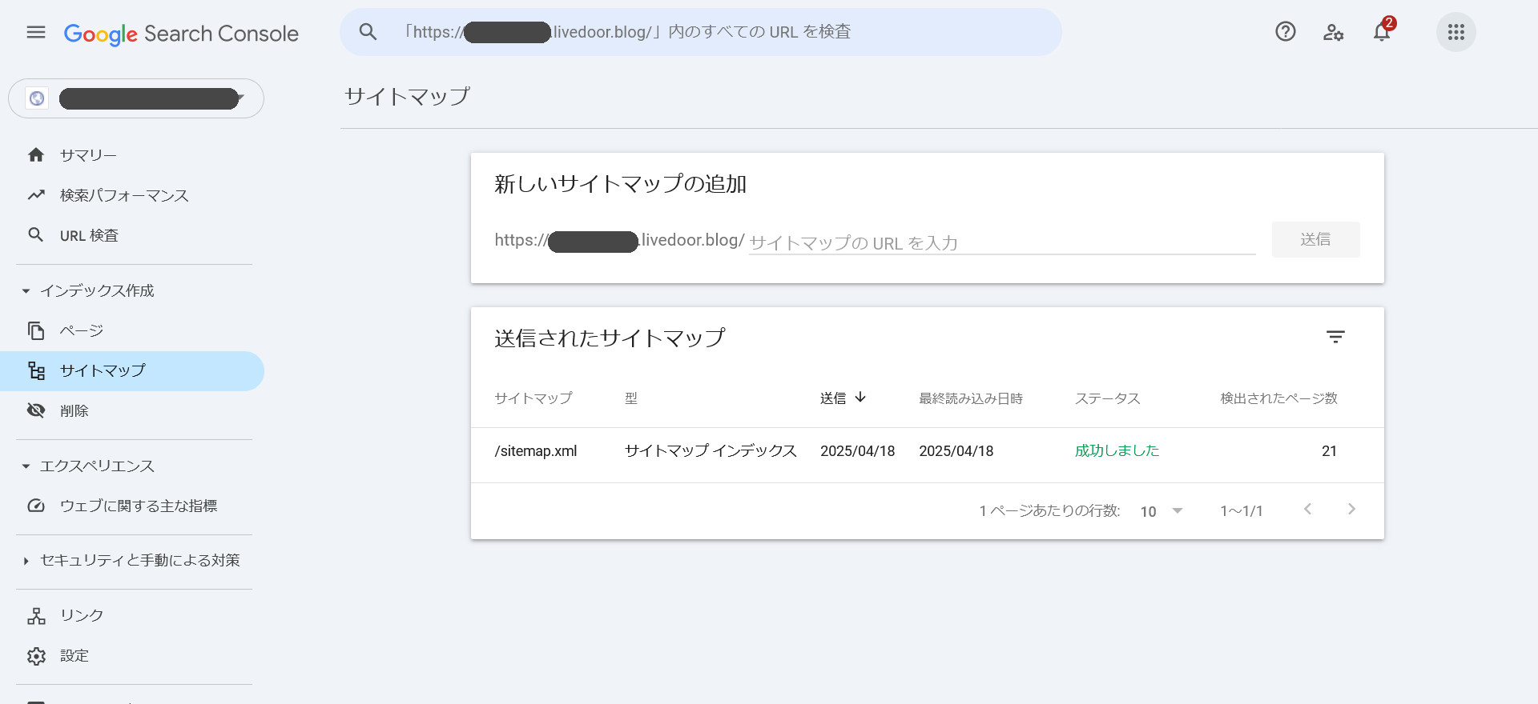The width and height of the screenshot is (1538, 704).
Task: Click the 新しいサイトマップの追加 heading
Action: 620,184
